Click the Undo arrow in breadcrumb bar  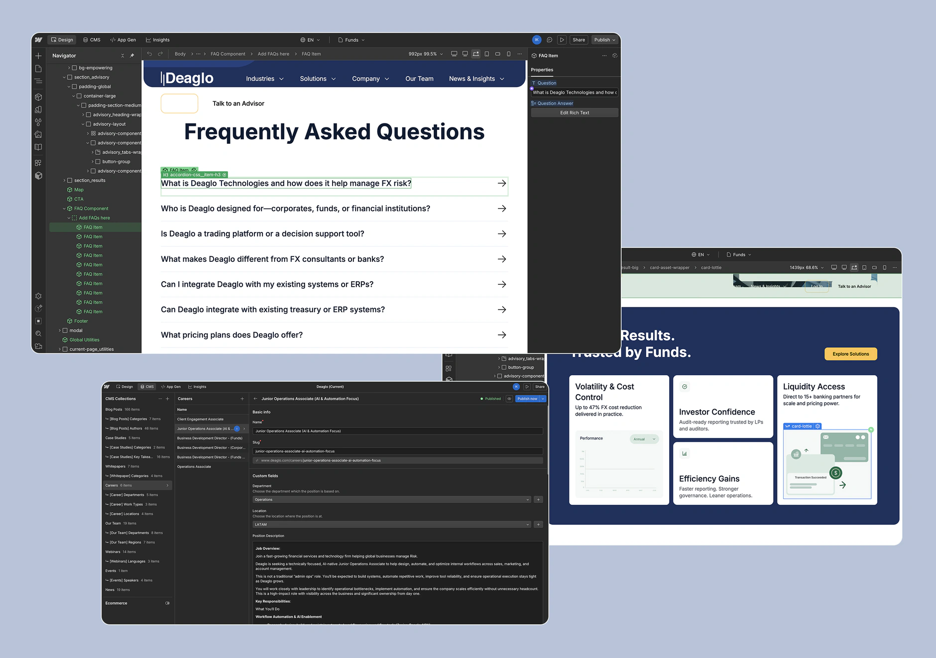pos(149,54)
